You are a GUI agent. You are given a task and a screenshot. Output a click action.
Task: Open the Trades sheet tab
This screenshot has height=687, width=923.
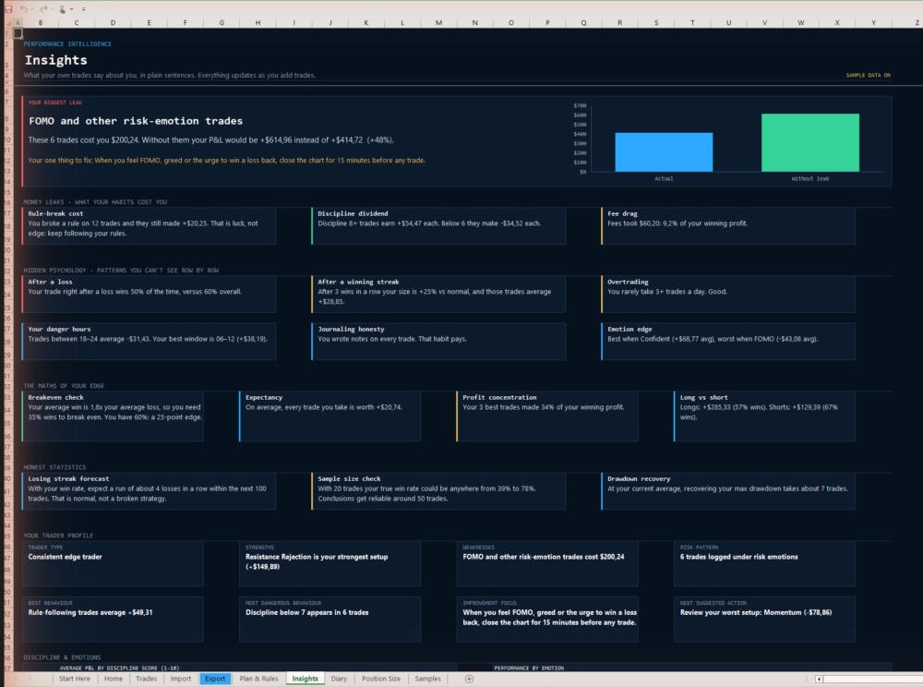(x=147, y=679)
